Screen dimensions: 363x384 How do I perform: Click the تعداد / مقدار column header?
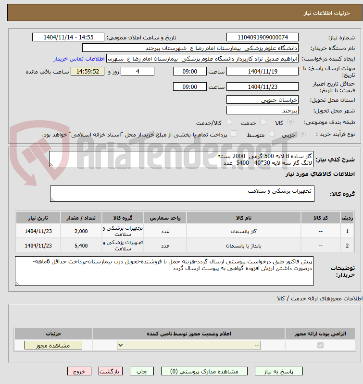(x=81, y=218)
